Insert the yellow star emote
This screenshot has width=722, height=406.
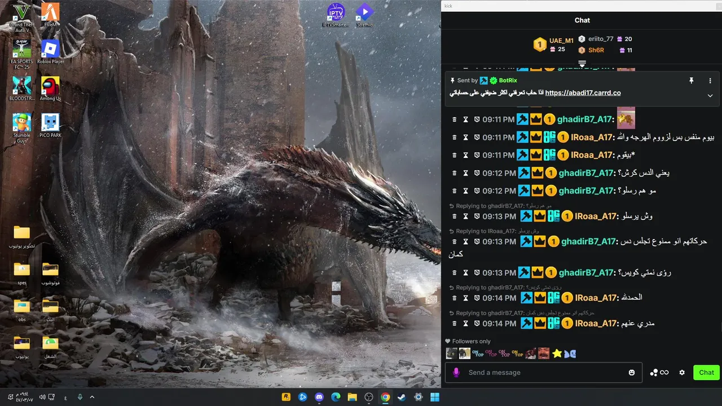coord(557,354)
